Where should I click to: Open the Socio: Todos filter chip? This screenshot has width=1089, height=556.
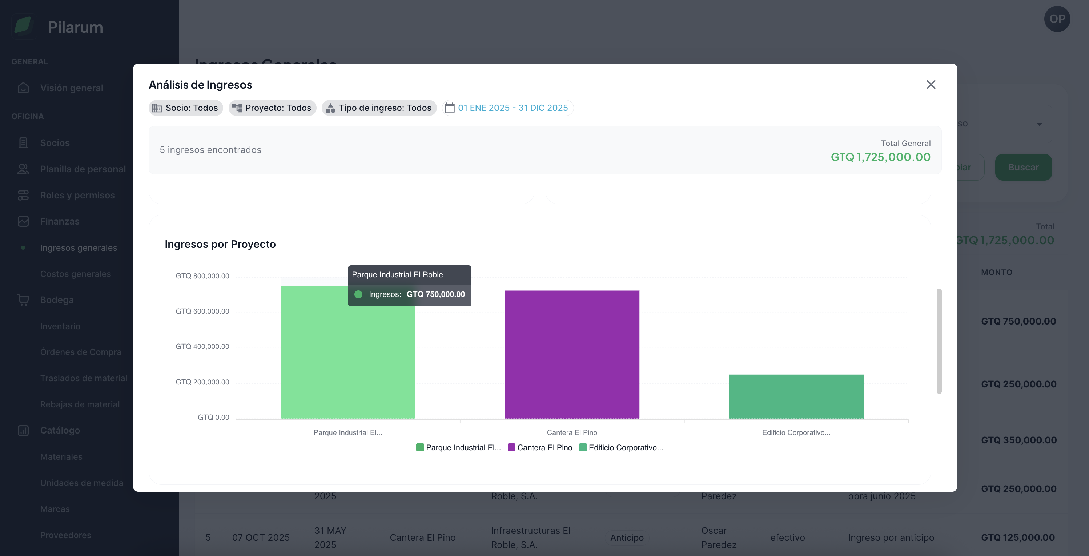coord(186,108)
